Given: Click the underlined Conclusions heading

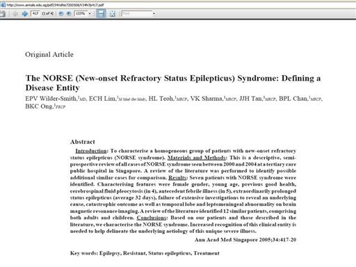Looking at the screenshot, I should click(152, 218).
